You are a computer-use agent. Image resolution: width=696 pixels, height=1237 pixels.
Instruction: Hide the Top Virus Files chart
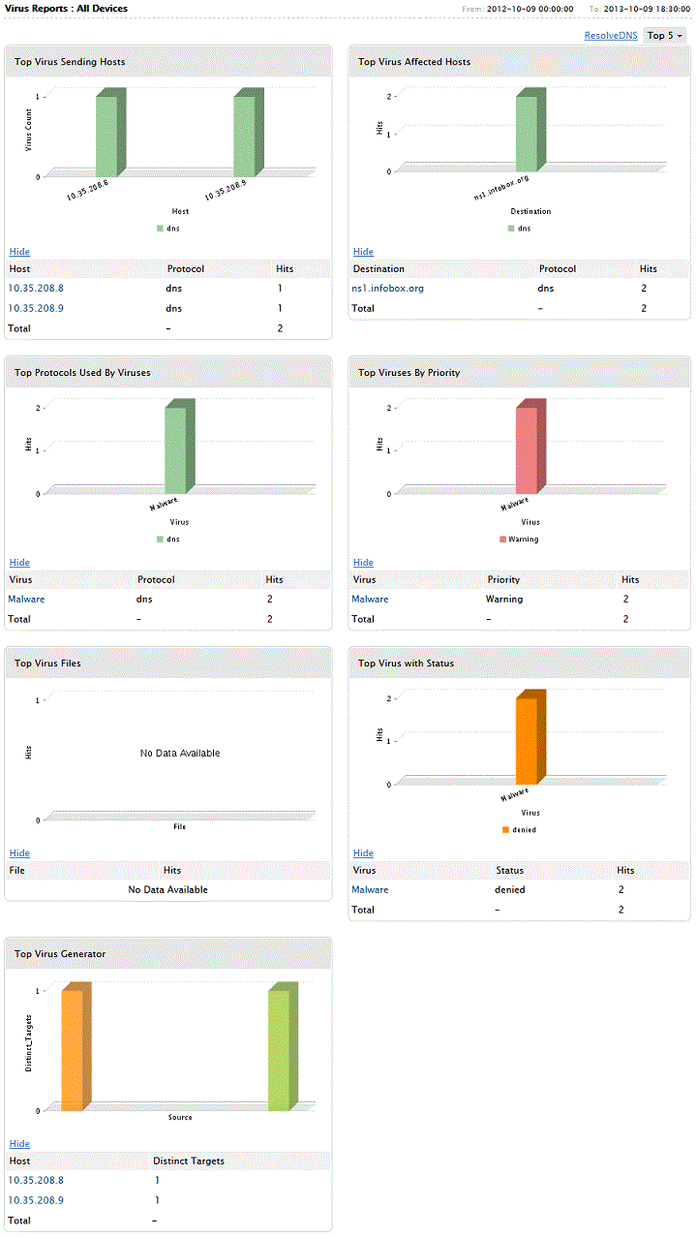19,853
